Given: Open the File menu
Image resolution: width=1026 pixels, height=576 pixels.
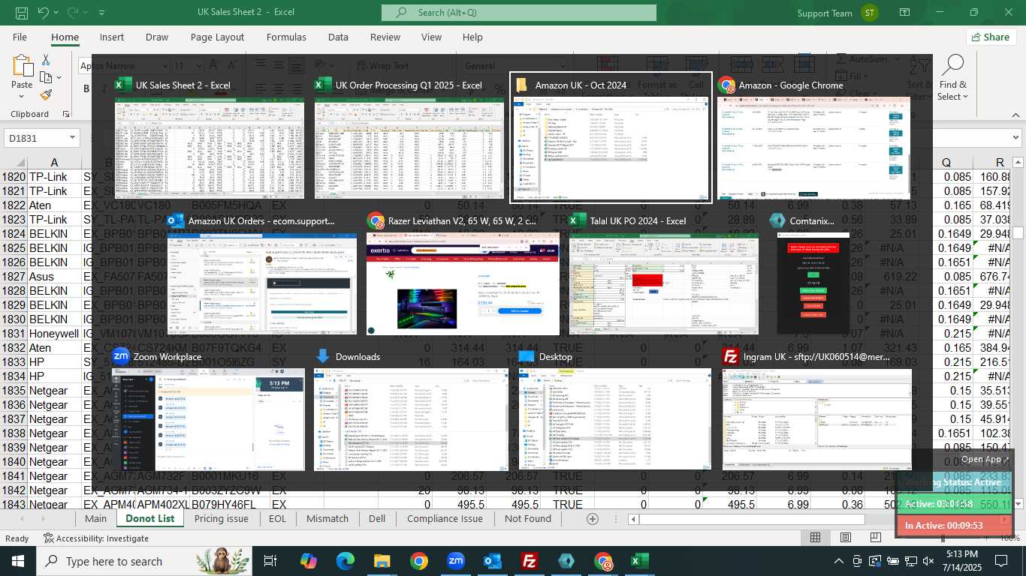Looking at the screenshot, I should [20, 37].
